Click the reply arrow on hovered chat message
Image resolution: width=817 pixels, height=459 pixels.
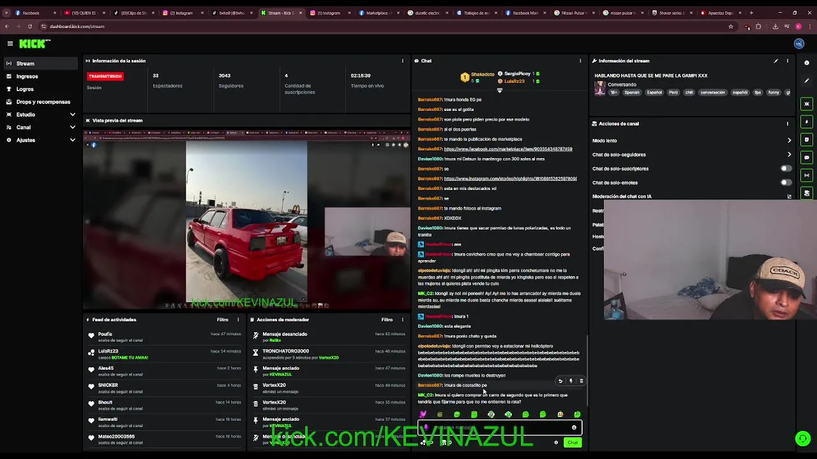click(560, 381)
